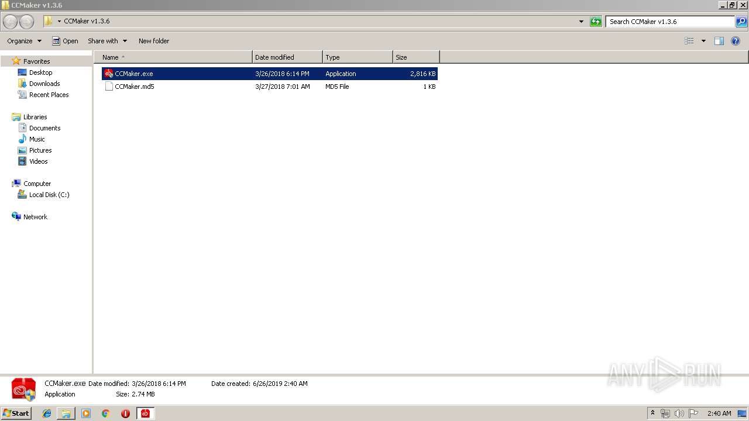Open the Recent Places icon
This screenshot has width=749, height=421.
click(x=22, y=95)
